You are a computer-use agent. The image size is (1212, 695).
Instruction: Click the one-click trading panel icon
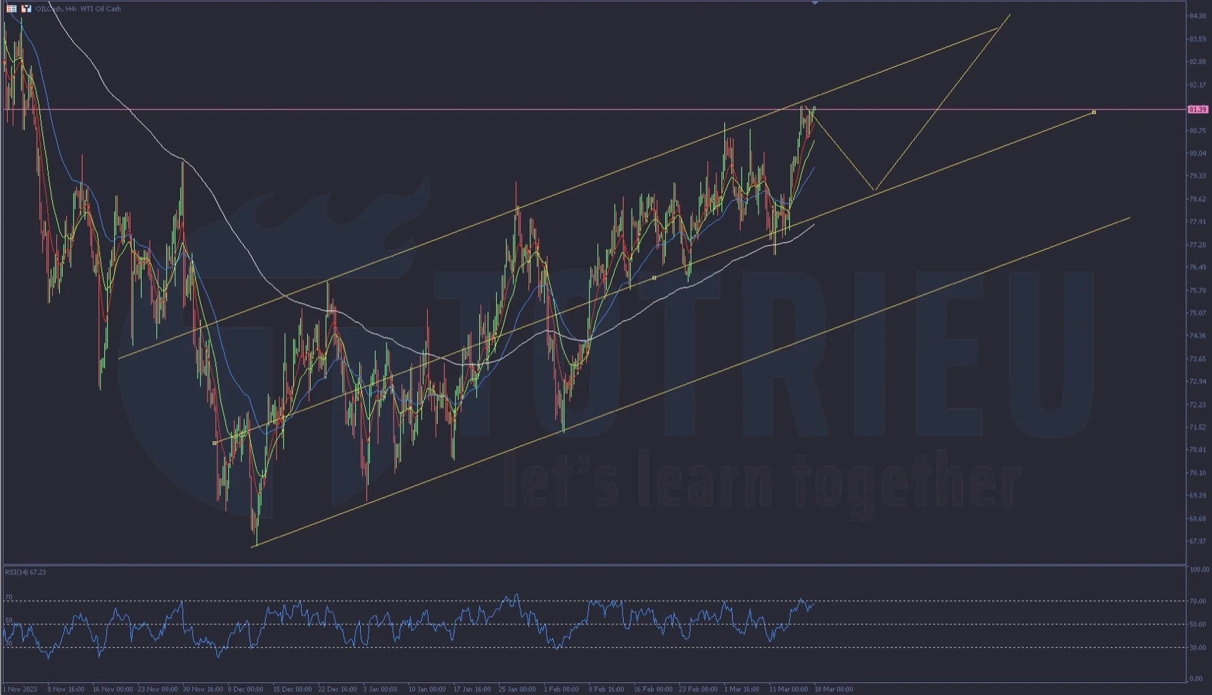(x=26, y=9)
